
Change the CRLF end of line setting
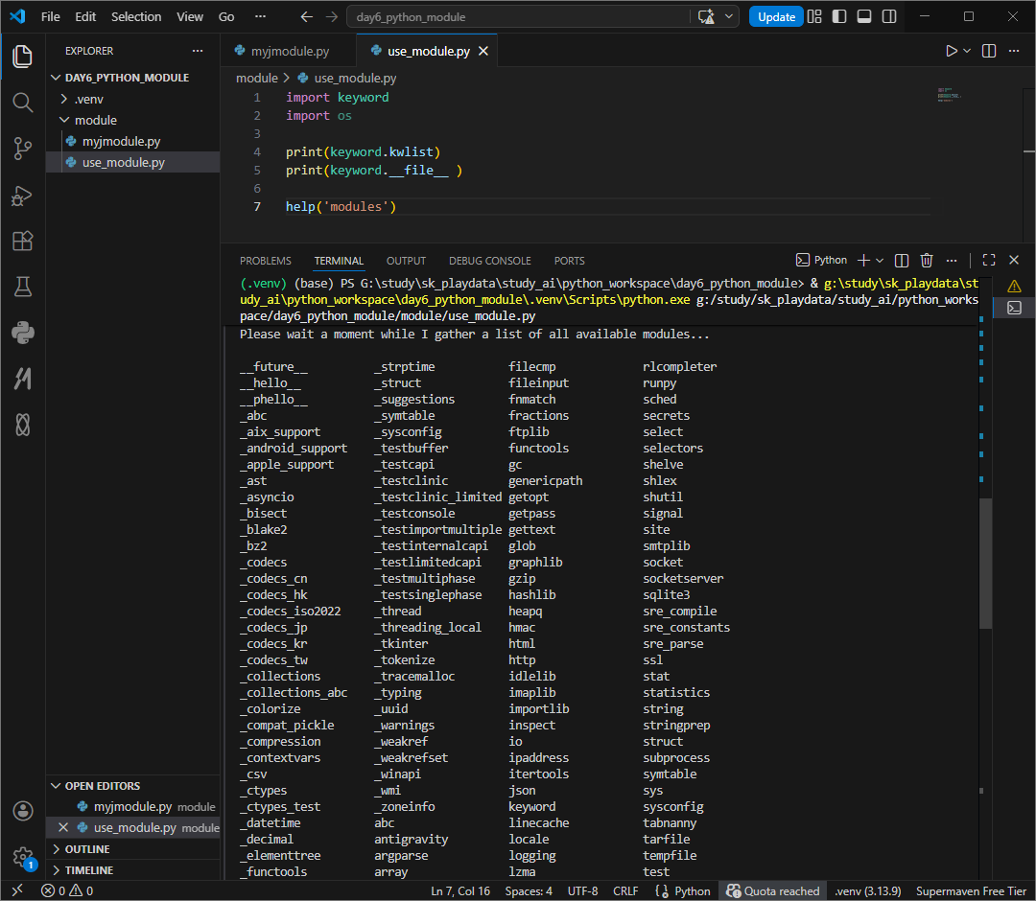point(625,890)
